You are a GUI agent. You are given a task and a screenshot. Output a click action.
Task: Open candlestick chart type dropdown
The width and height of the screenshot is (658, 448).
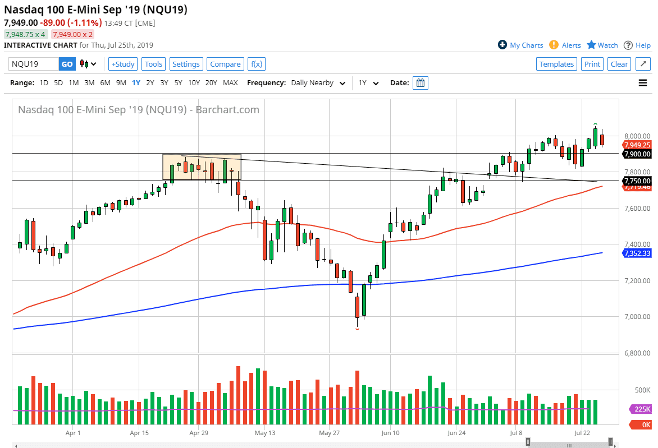point(89,64)
